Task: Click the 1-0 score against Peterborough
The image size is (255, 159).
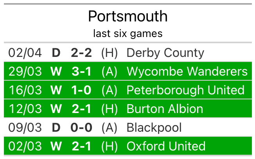Action: pos(81,90)
